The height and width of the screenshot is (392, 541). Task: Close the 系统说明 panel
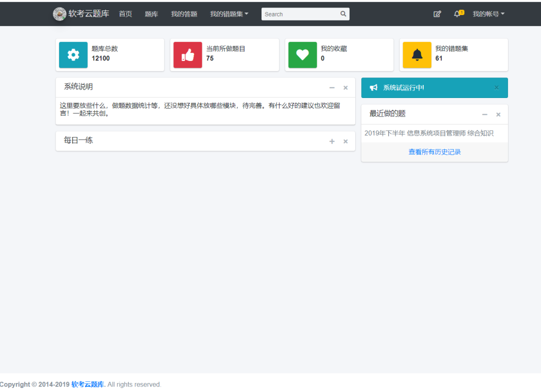click(x=345, y=88)
